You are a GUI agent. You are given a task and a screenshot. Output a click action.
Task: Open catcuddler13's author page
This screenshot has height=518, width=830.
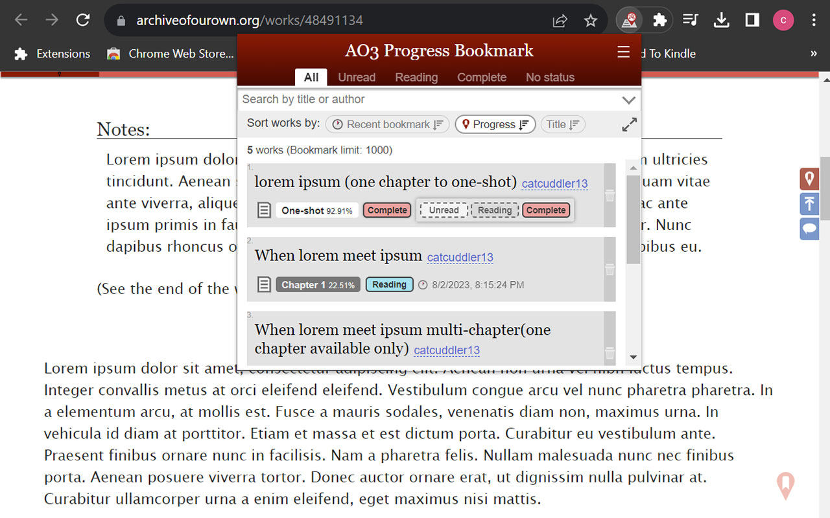point(554,184)
